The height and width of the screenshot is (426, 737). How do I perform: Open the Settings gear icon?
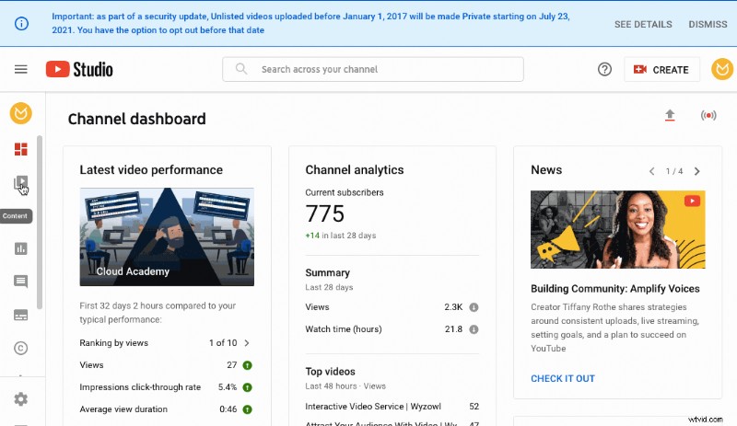click(x=20, y=399)
